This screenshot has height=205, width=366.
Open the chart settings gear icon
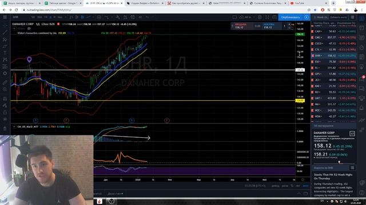(260, 17)
